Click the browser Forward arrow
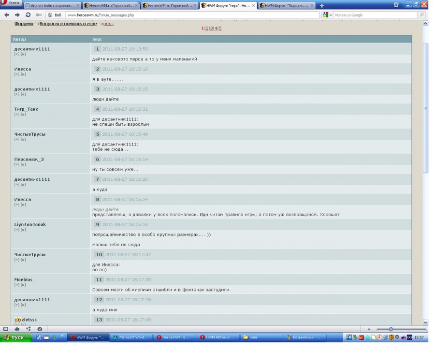The height and width of the screenshot is (351, 435). click(17, 15)
